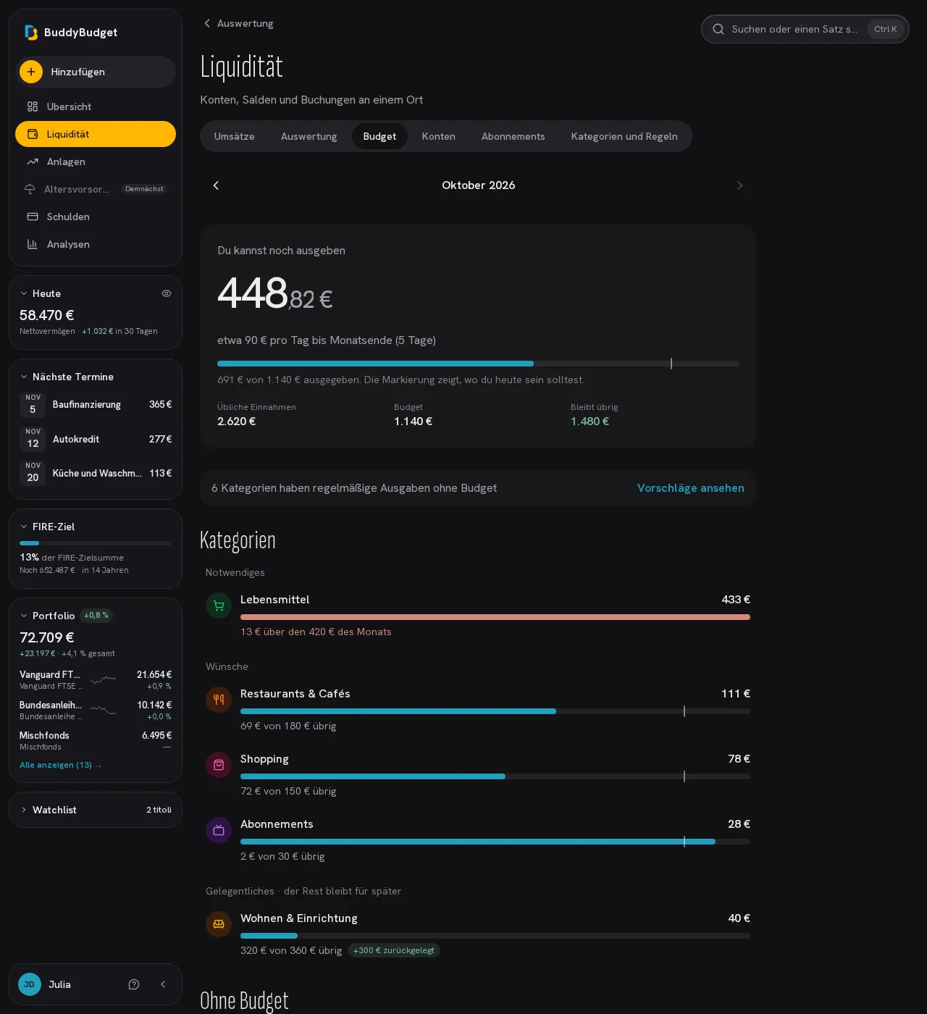Screen dimensions: 927x1014
Task: Click the Schulden card icon
Action: [x=33, y=217]
